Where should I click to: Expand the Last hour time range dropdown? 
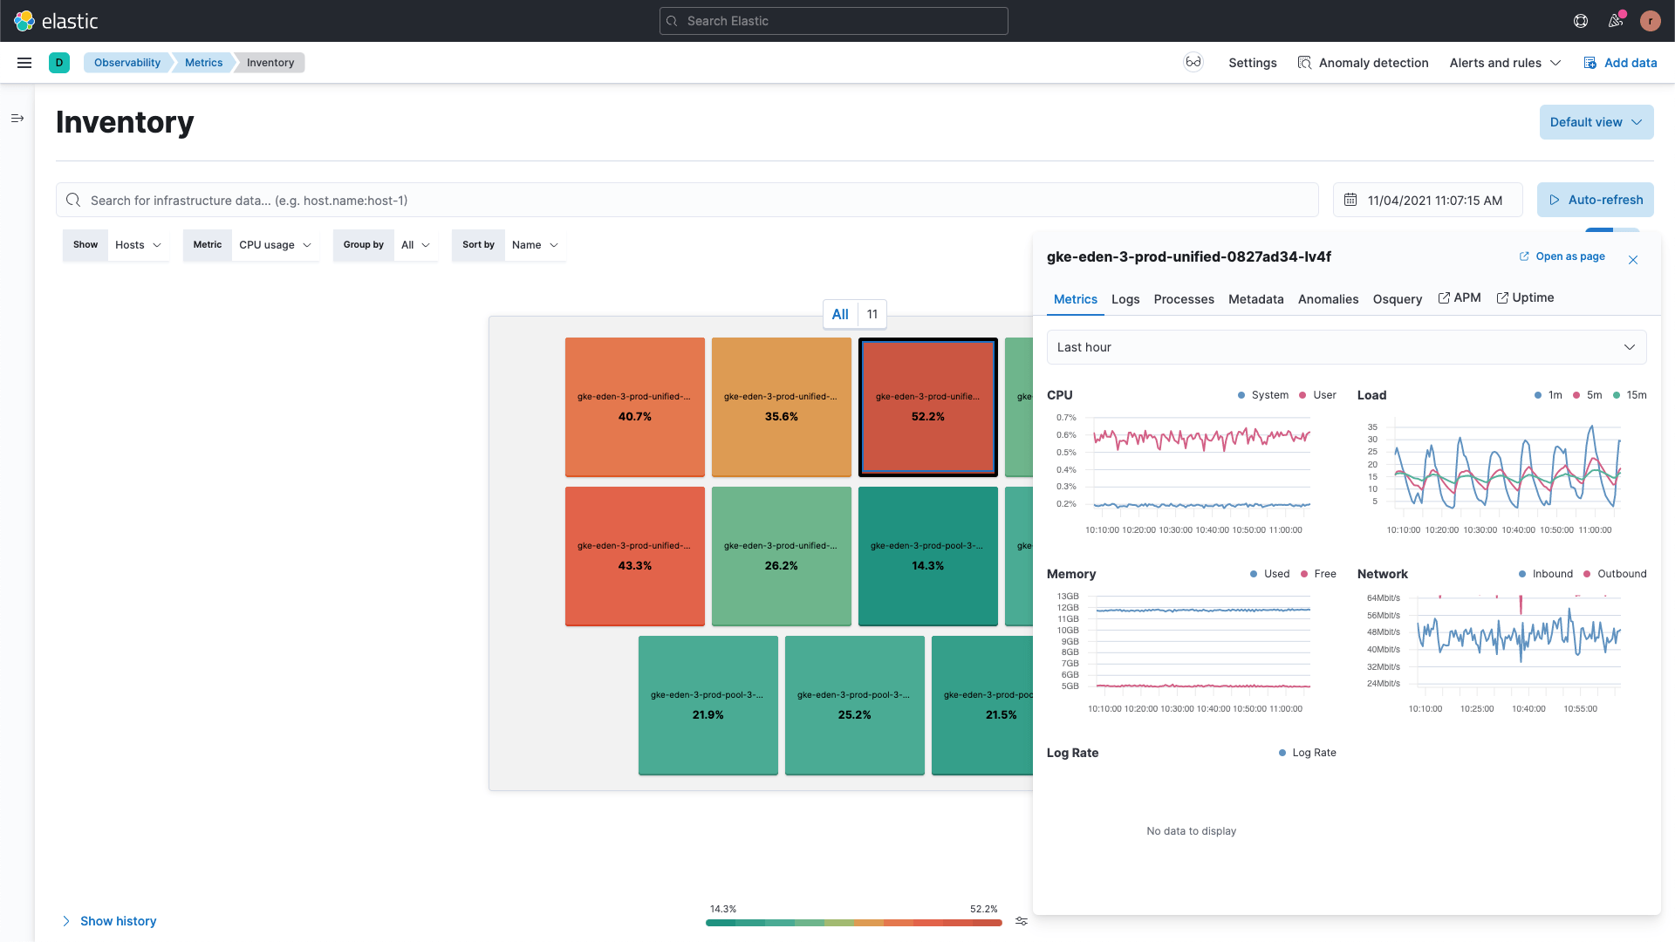point(1346,346)
